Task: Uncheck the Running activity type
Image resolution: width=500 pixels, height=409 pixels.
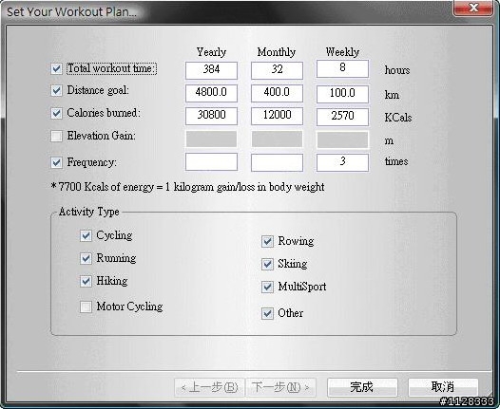Action: [86, 258]
